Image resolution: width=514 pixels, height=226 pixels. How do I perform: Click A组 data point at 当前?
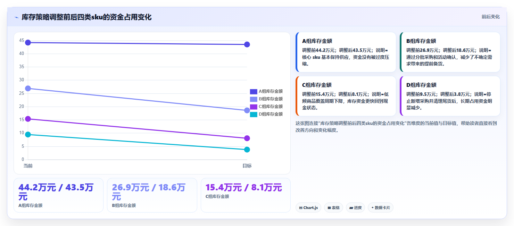pyautogui.click(x=28, y=43)
